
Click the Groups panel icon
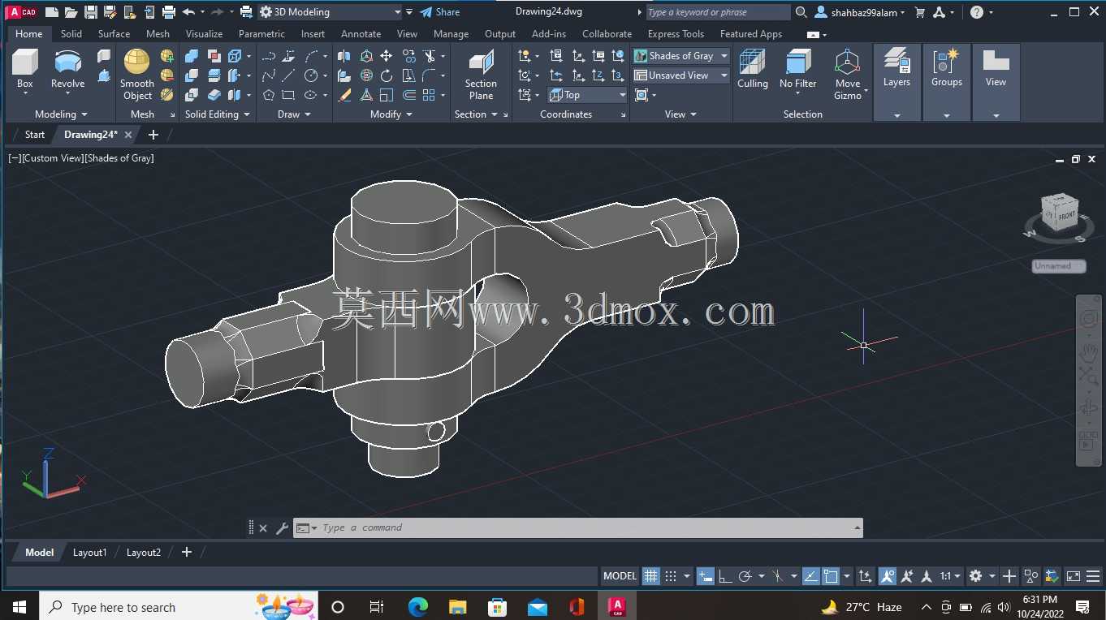tap(946, 68)
